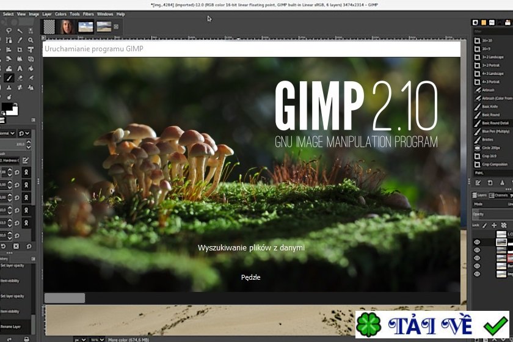Set the foreground color black swatch
Screen dimensions: 513x342
point(7,107)
